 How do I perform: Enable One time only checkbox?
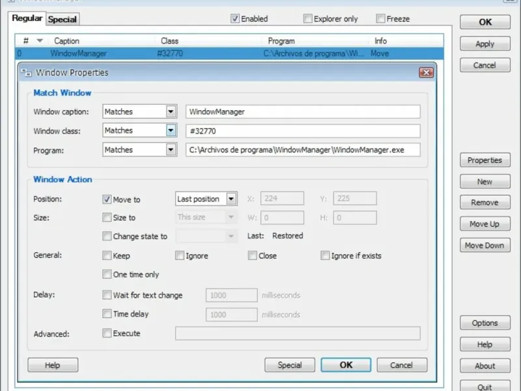coord(107,274)
